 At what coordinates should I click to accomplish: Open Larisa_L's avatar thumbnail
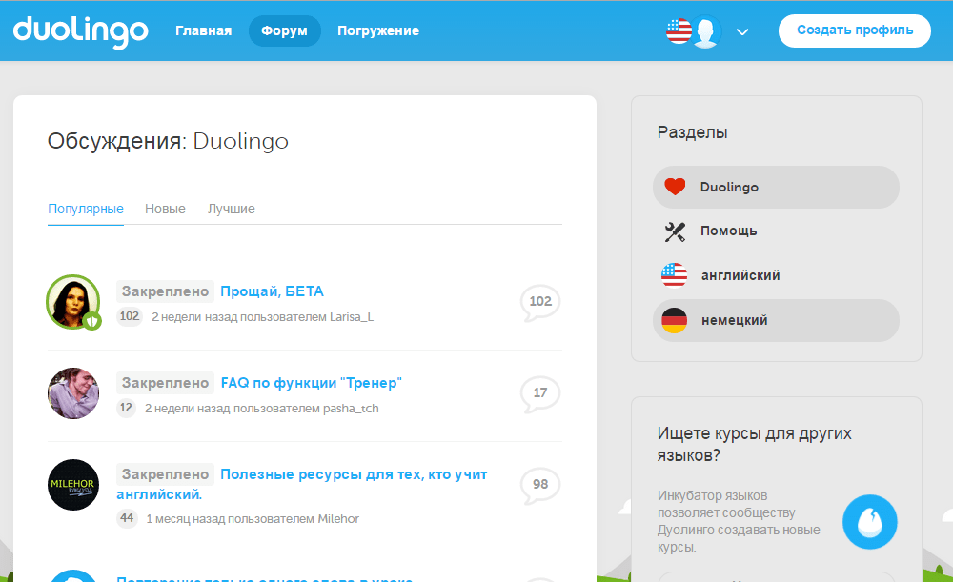tap(73, 302)
